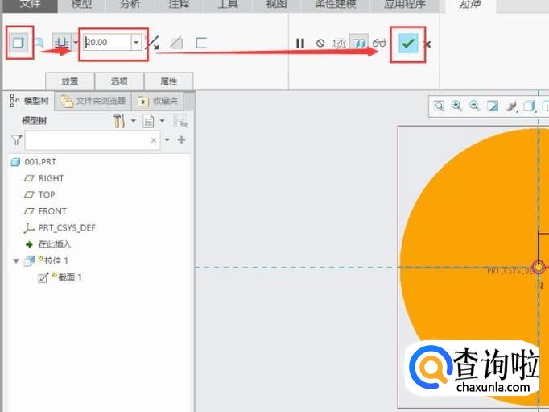The height and width of the screenshot is (412, 549).
Task: Select PRT_CSYS_DEF coordinate system
Action: tap(60, 228)
